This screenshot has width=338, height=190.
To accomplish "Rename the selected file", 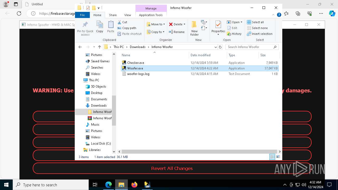I will point(177,32).
